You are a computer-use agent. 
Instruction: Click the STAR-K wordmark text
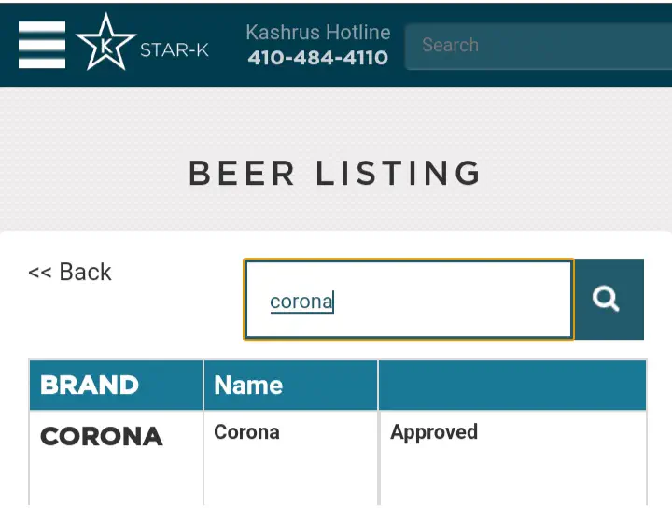click(x=175, y=49)
